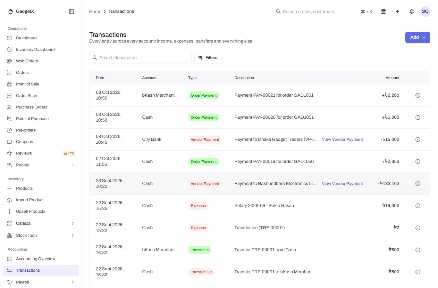This screenshot has height=288, width=438.
Task: Focus the Search description field
Action: coord(140,58)
